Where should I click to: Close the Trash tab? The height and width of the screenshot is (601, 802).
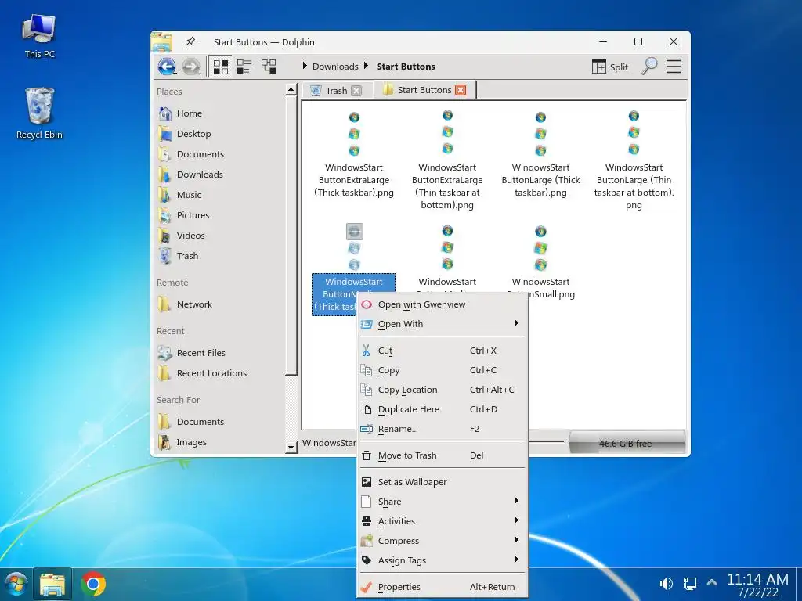356,91
